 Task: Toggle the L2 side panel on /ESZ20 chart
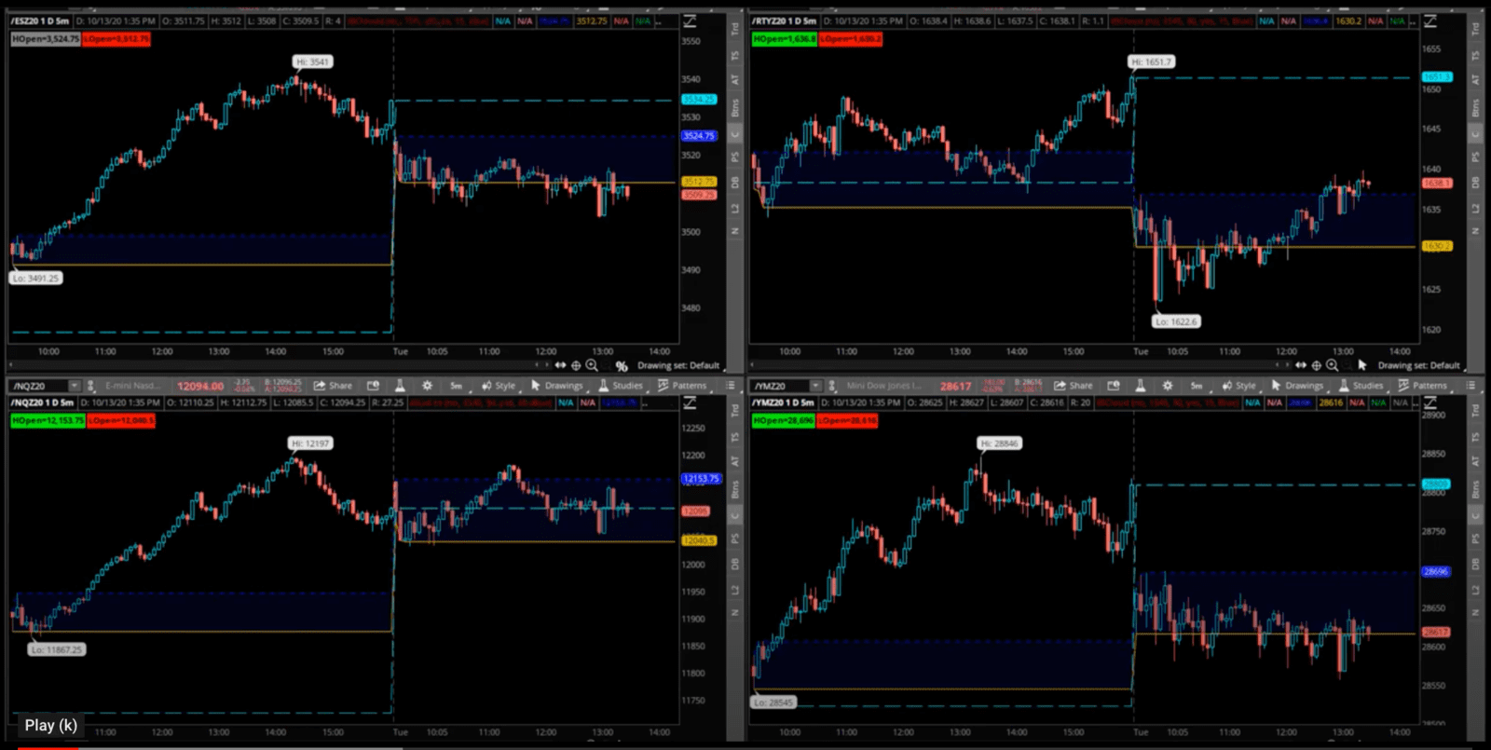pos(734,207)
